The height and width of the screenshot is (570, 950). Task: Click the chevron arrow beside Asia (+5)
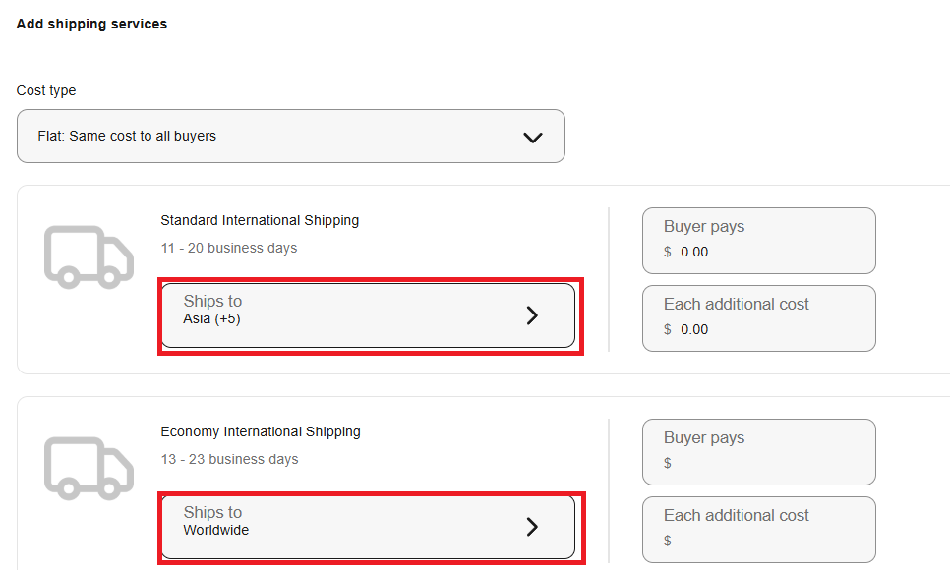[x=532, y=315]
